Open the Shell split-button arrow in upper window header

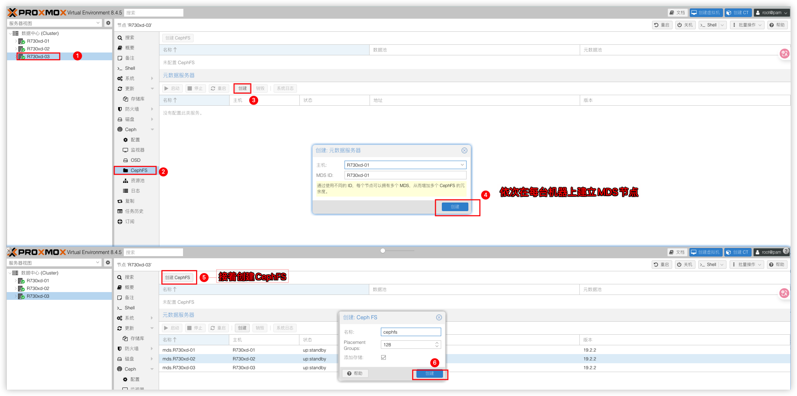coord(722,25)
